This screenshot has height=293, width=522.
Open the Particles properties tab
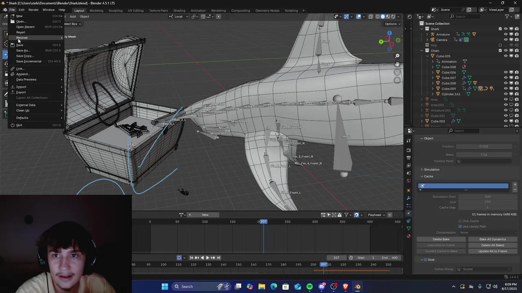[x=409, y=206]
